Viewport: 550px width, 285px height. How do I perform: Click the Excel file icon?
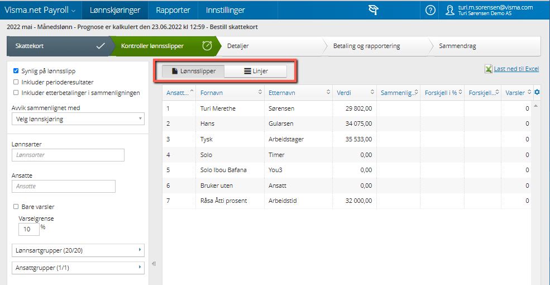pyautogui.click(x=488, y=69)
